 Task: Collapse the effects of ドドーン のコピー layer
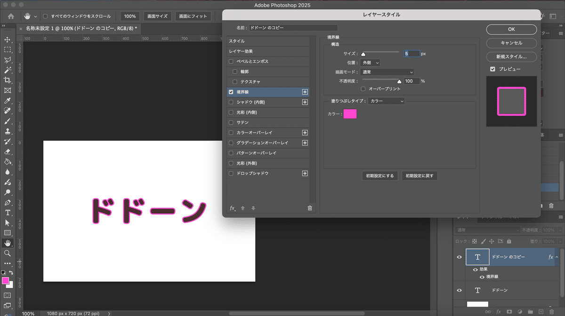[557, 257]
